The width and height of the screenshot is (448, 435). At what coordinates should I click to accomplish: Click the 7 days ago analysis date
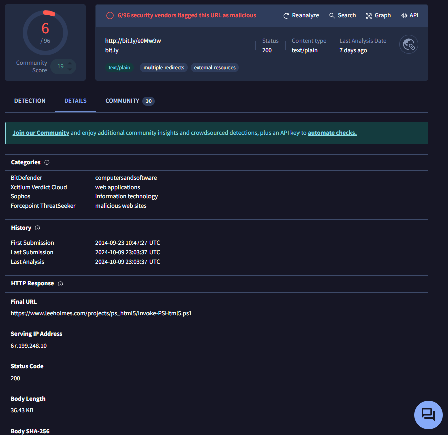[x=353, y=50]
